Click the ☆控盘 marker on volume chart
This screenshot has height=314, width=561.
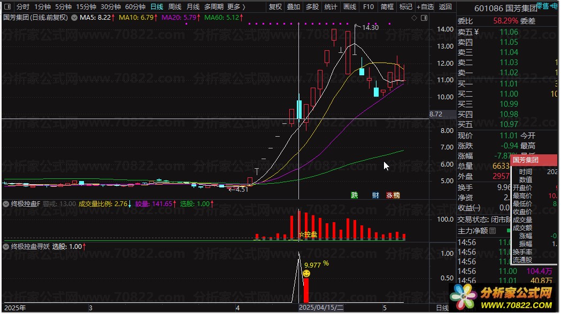pos(308,234)
